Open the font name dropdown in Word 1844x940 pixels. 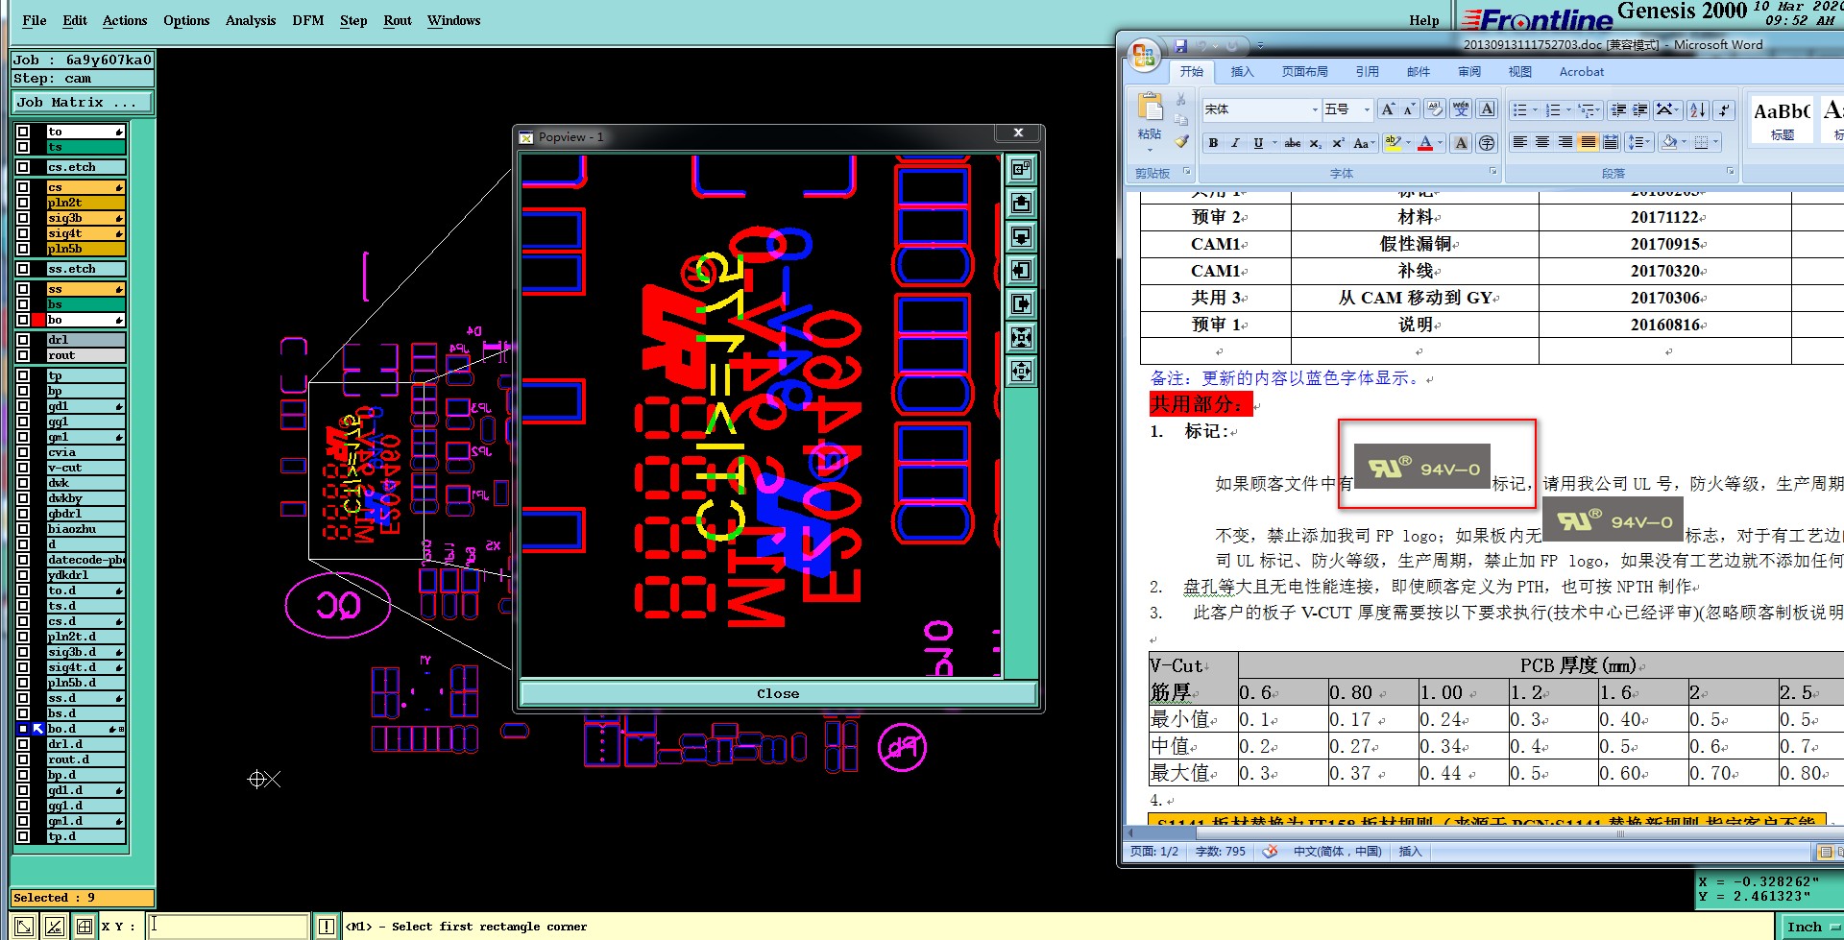tap(1315, 109)
